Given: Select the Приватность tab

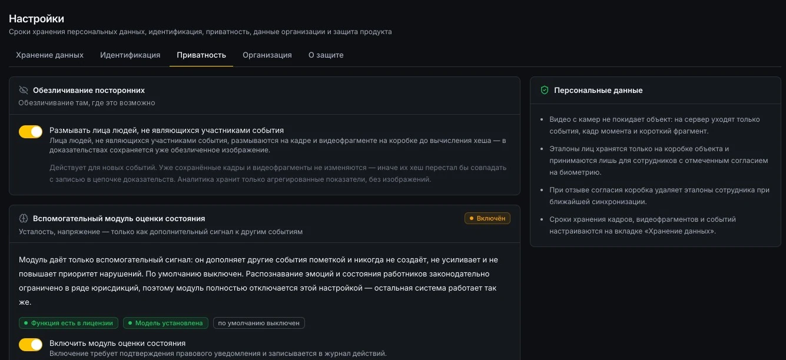Looking at the screenshot, I should tap(201, 55).
